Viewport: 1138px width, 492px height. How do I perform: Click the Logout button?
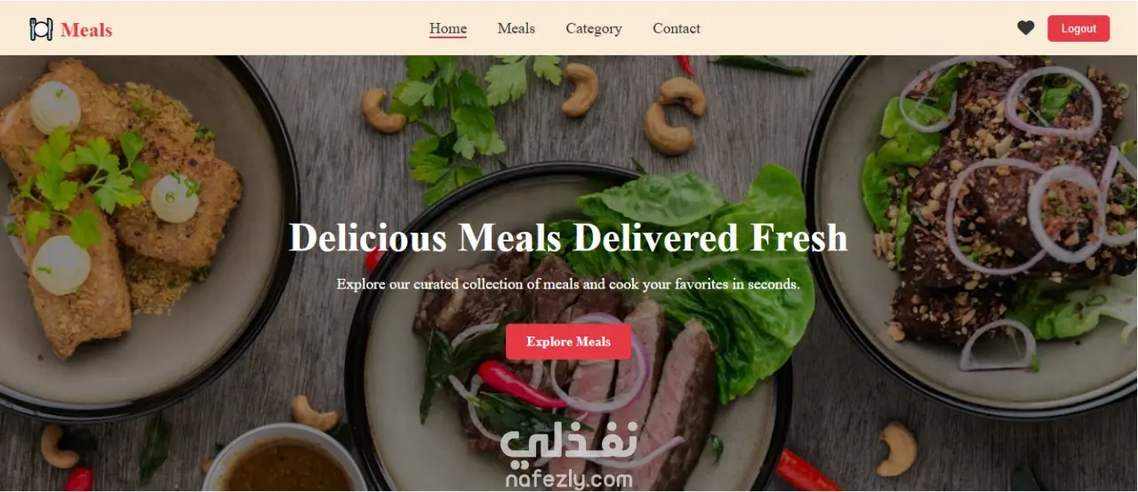(1078, 28)
